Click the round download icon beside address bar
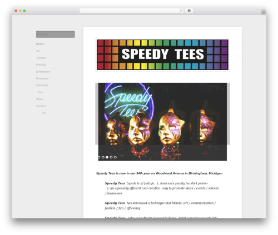Screen dimensions: 278x235 [189, 11]
